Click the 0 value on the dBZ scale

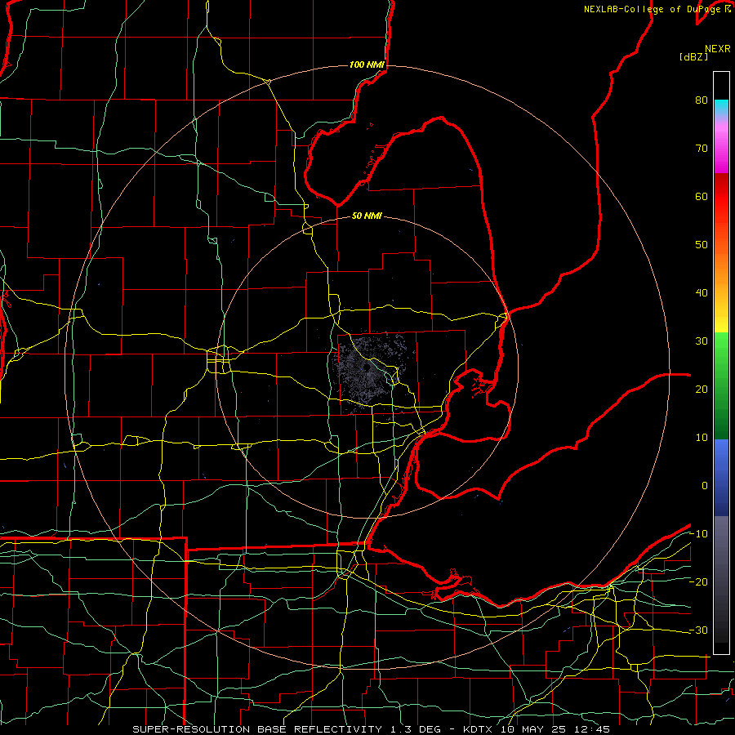(x=704, y=486)
